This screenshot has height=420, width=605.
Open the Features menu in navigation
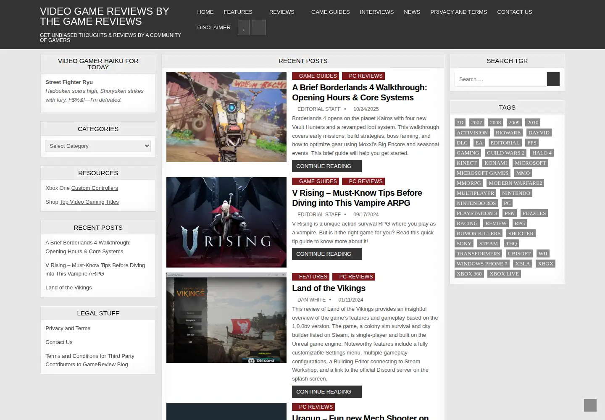(238, 12)
